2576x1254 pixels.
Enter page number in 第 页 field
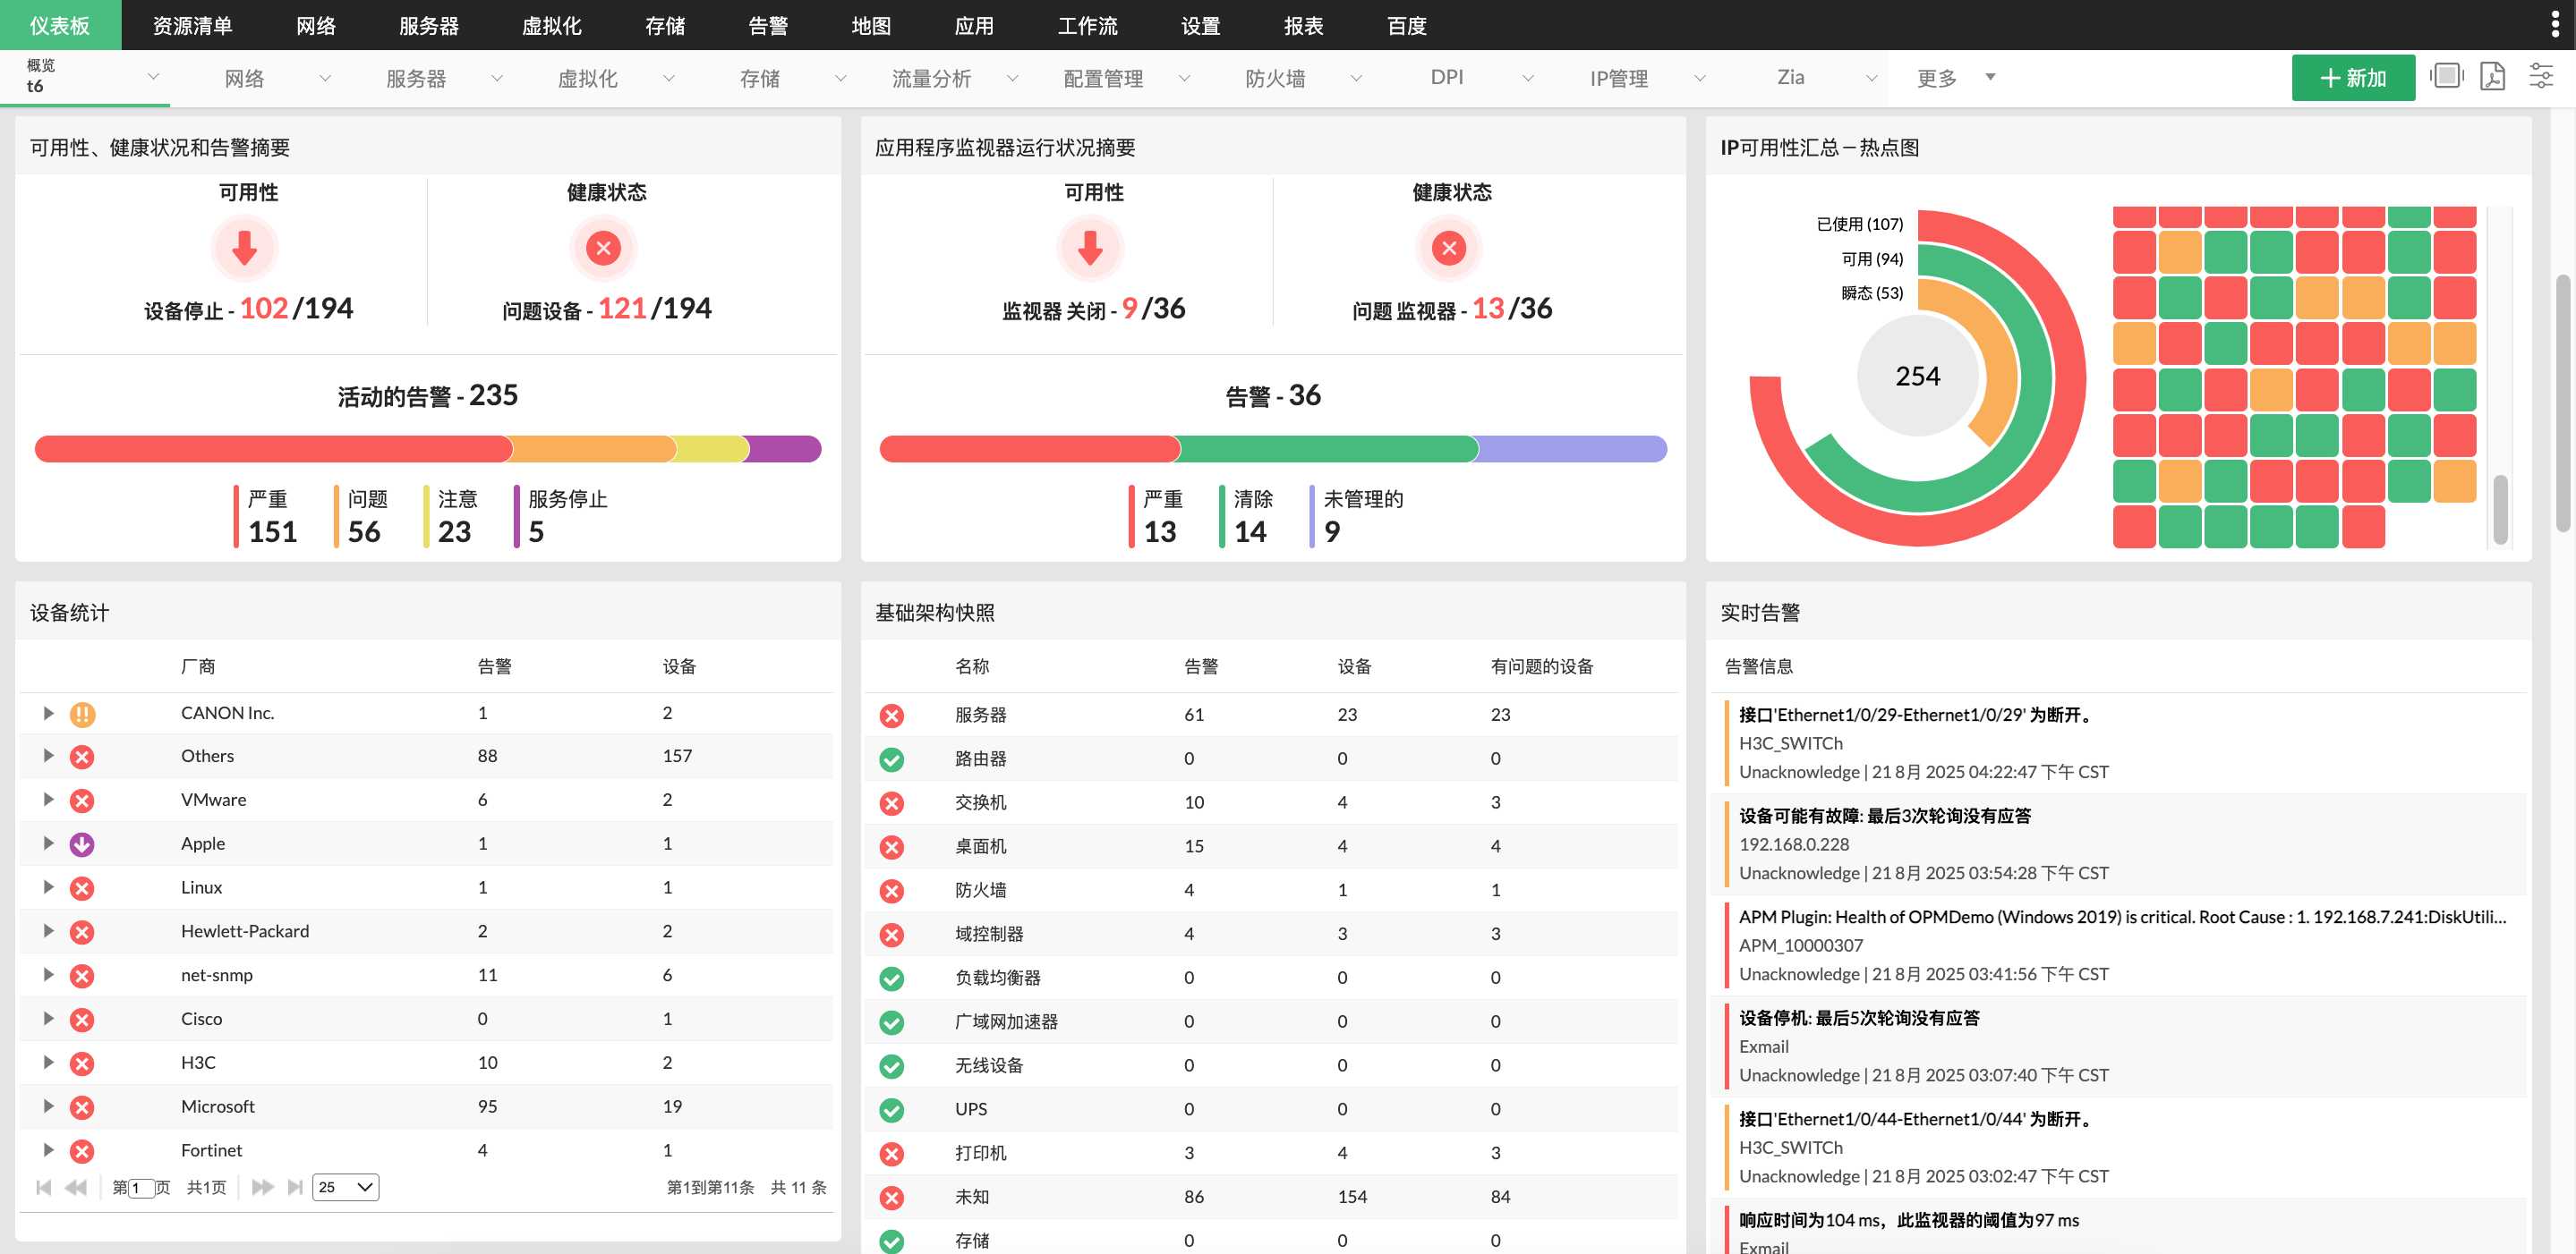[x=141, y=1188]
